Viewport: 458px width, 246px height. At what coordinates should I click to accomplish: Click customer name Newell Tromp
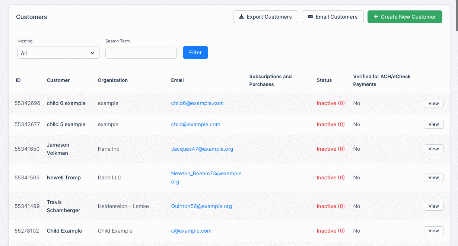(64, 178)
